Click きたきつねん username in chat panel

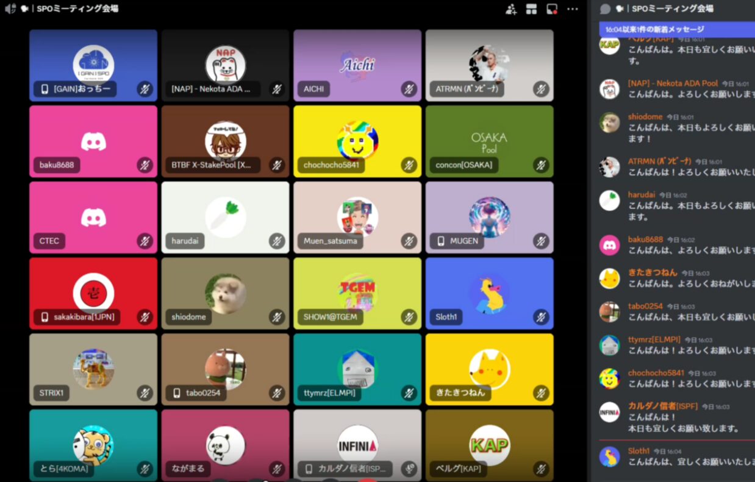[x=652, y=273]
